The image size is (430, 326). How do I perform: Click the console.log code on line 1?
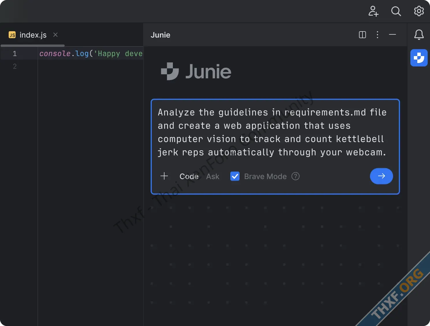(x=91, y=53)
